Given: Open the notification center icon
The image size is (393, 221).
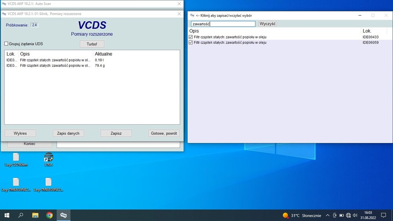Looking at the screenshot, I should point(384,215).
